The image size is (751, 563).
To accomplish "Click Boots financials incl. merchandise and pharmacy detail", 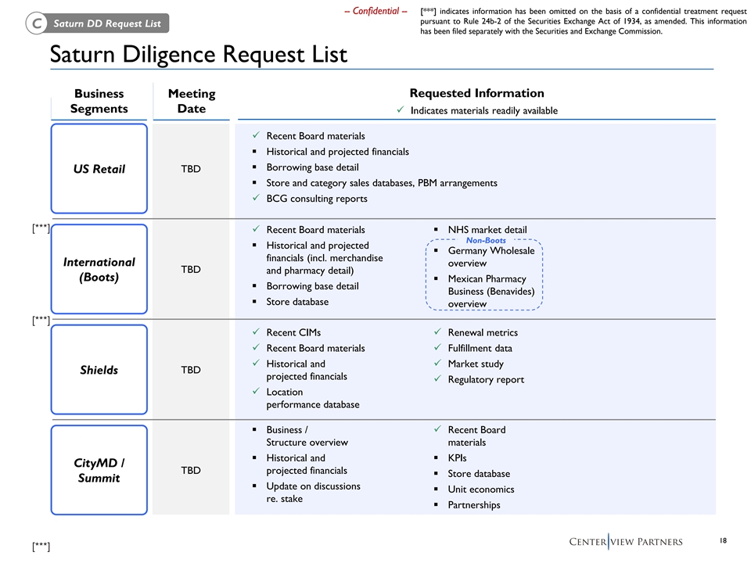I will [x=325, y=257].
